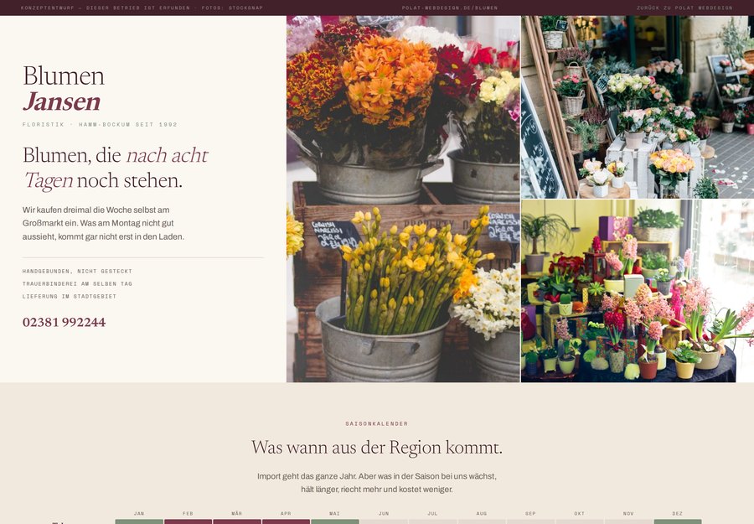This screenshot has width=754, height=524.
Task: Click the line 'Lieferung im Stadtgebiet'
Action: pos(70,297)
